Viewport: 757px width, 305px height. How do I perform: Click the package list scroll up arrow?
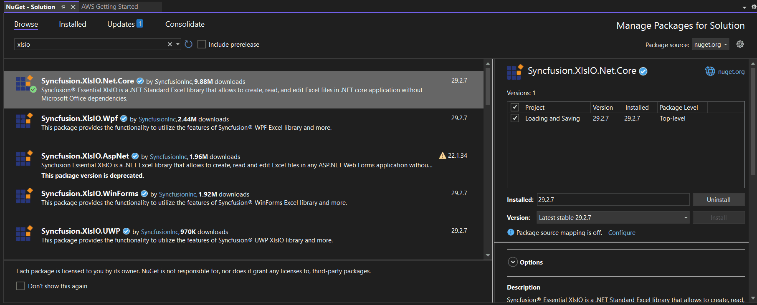point(488,64)
